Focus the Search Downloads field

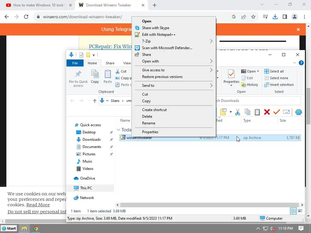coord(258,101)
